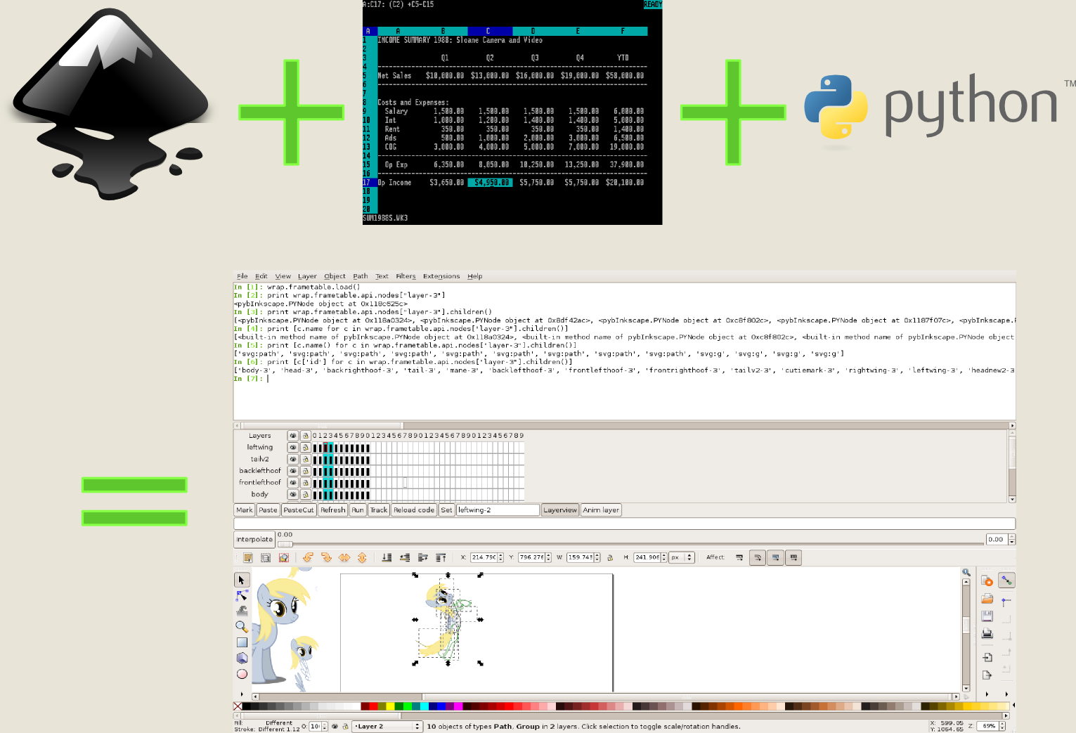The height and width of the screenshot is (733, 1076).
Task: Toggle visibility eye for backlefthoof layer
Action: click(293, 472)
